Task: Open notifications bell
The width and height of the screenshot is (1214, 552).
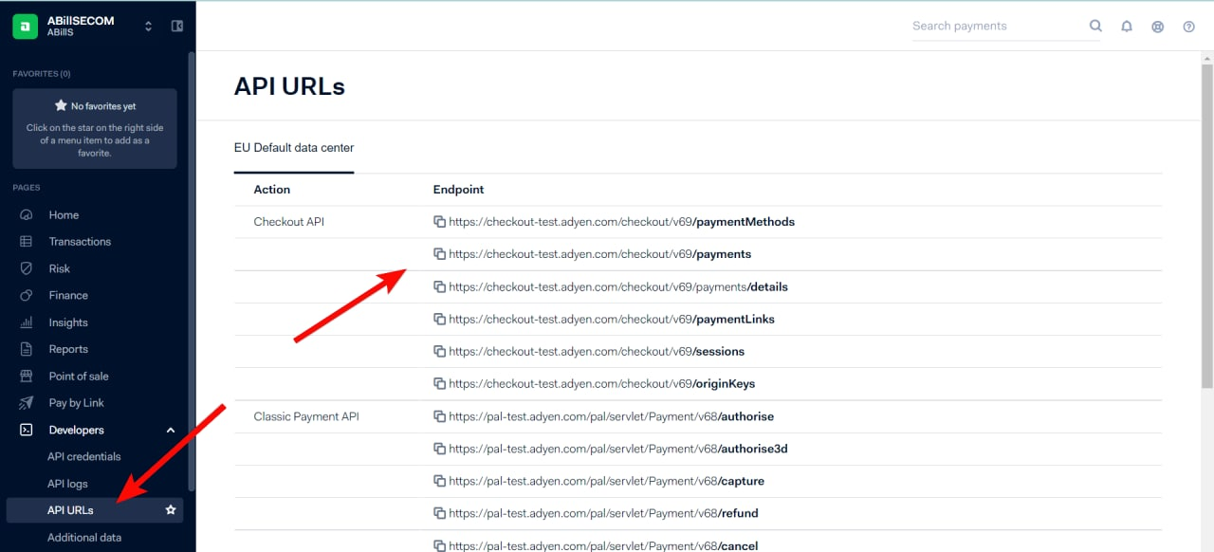Action: click(x=1127, y=27)
